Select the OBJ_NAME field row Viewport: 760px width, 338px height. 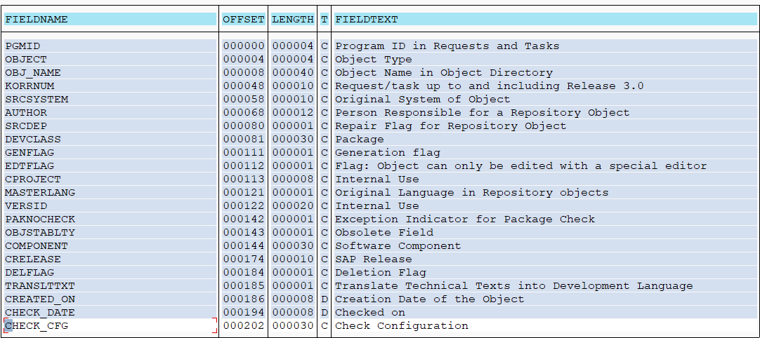[33, 73]
